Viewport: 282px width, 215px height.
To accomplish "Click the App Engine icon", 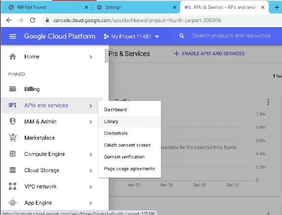I will pos(13,203).
